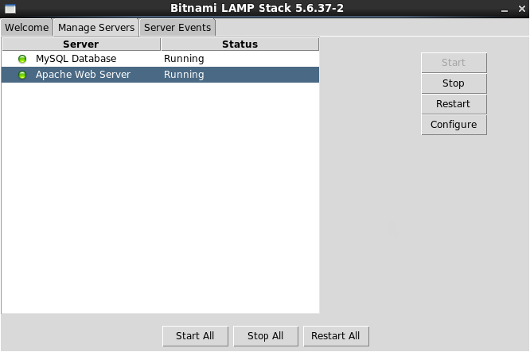Click Stop All to halt servers
This screenshot has width=530, height=352.
pos(266,336)
